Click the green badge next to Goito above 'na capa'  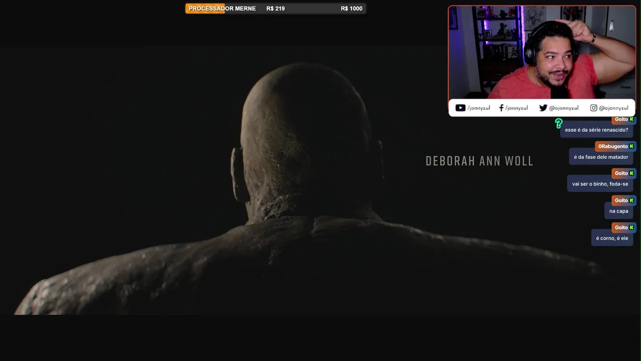click(631, 201)
